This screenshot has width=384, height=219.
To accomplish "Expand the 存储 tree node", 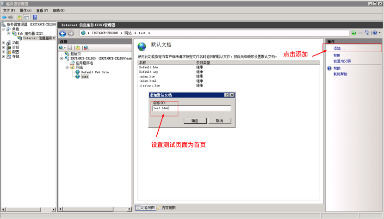I will (x=3, y=56).
